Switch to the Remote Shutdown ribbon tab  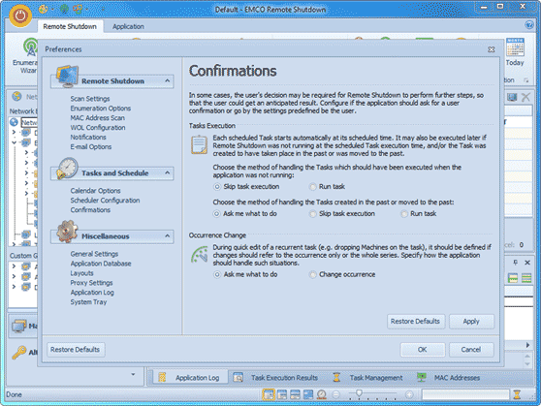pyautogui.click(x=70, y=26)
